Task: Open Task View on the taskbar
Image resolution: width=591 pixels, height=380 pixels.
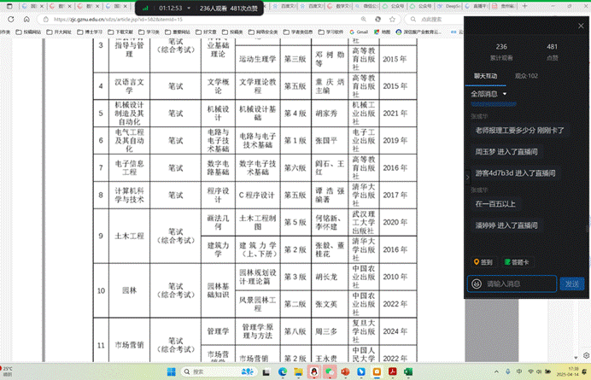Action: (x=266, y=372)
